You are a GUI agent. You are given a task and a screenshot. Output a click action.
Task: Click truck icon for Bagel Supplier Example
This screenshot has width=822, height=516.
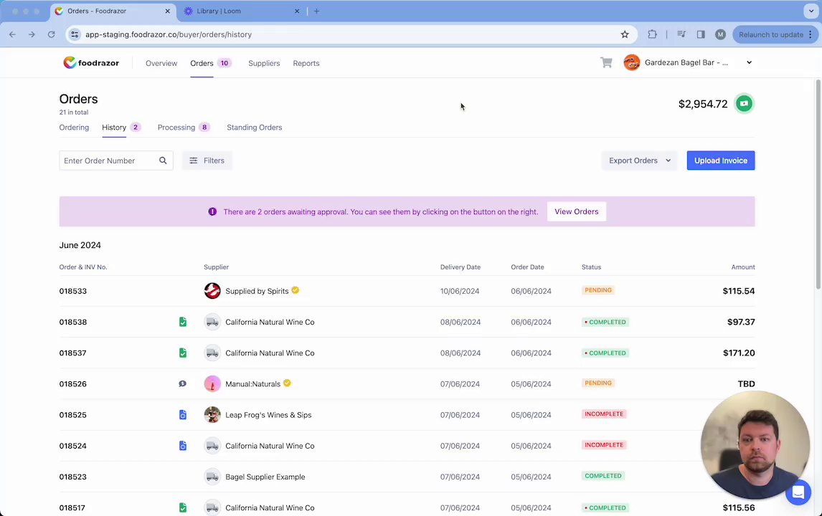(212, 477)
